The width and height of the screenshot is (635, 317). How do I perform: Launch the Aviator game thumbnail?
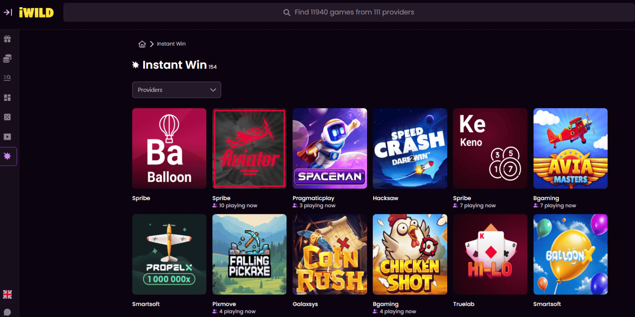249,148
